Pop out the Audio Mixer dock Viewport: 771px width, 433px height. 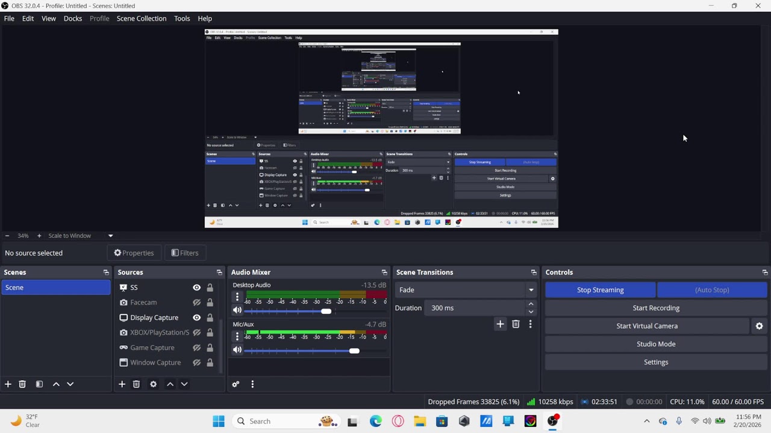384,272
